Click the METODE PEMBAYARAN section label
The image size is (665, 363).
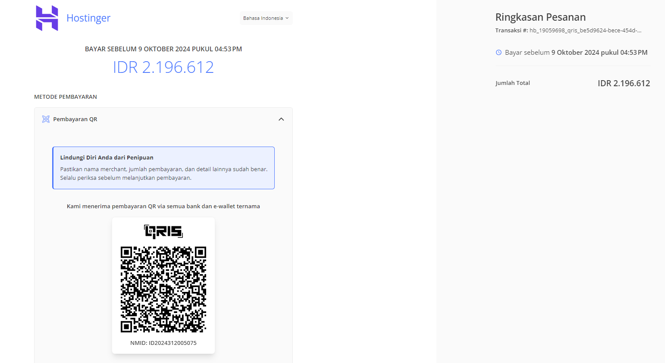tap(66, 97)
